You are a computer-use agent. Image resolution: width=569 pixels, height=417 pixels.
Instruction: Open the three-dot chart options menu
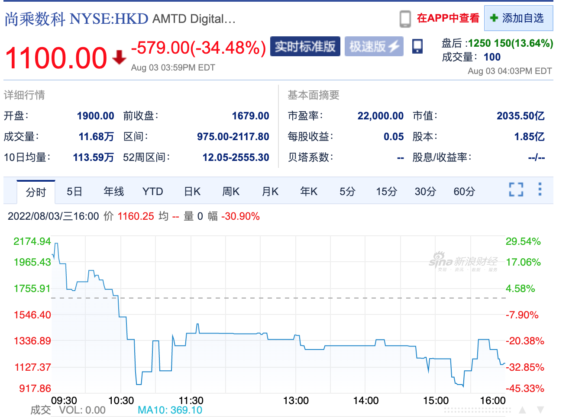click(x=540, y=189)
